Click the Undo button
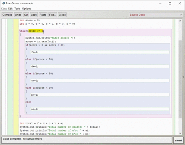The width and height of the screenshot is (185, 145). click(x=18, y=15)
